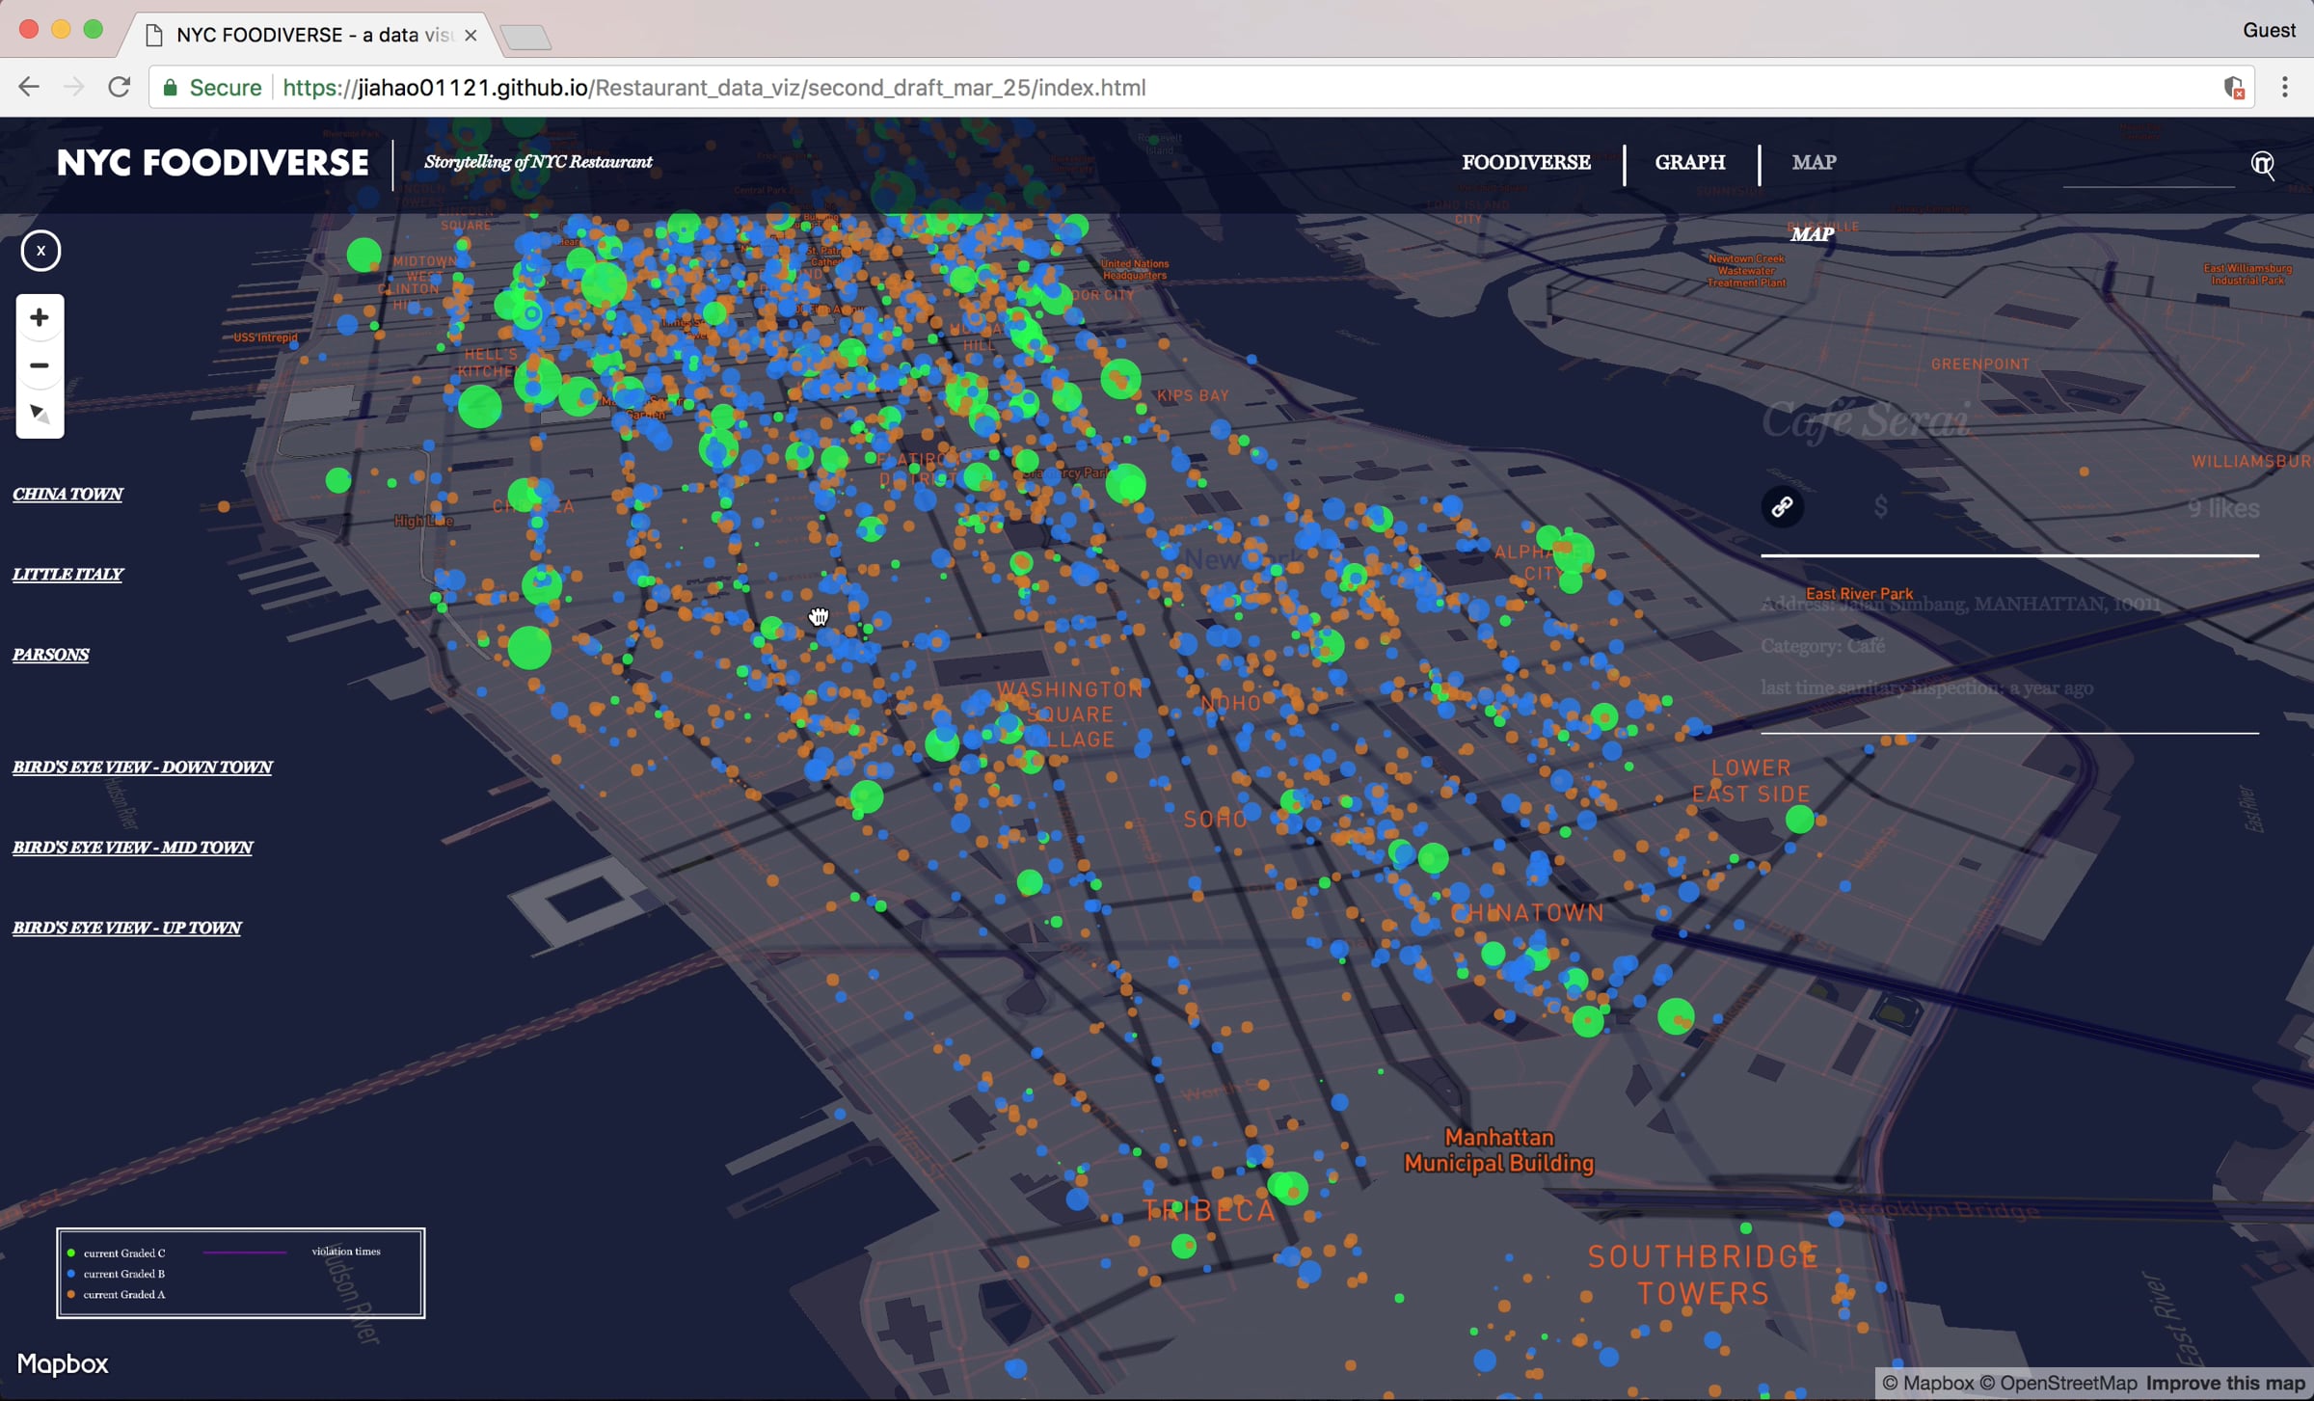Click the Guest profile button

pos(2269,30)
